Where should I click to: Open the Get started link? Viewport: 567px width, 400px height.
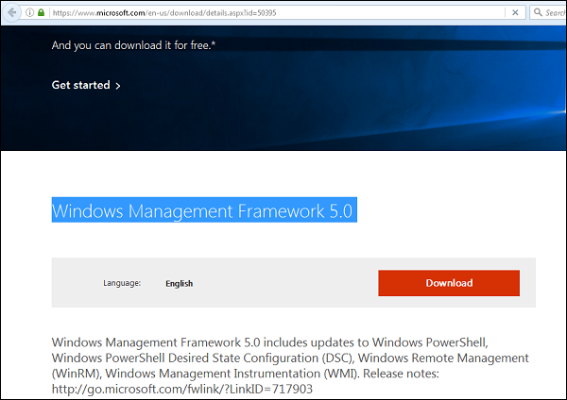click(80, 86)
